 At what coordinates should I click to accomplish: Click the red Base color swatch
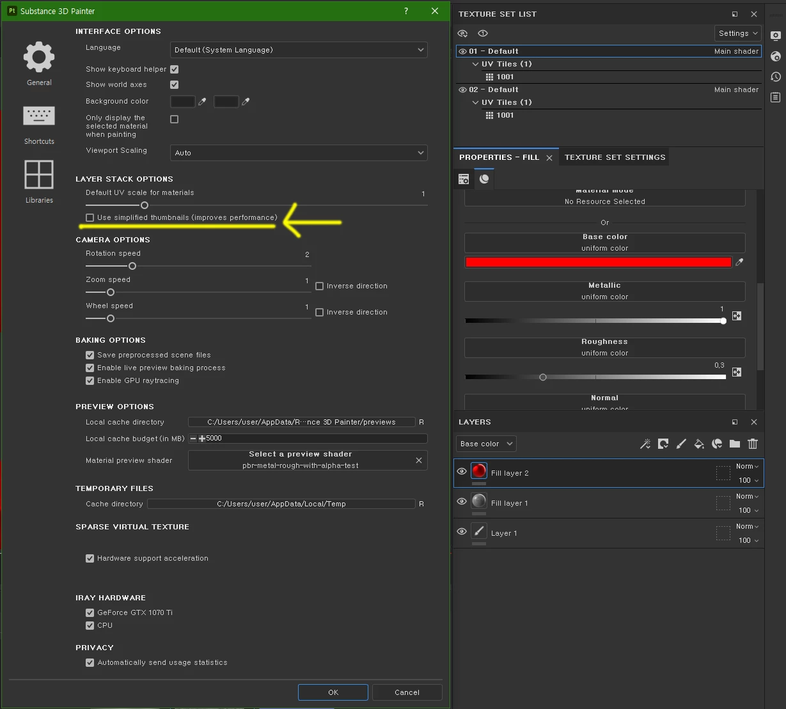(x=599, y=262)
